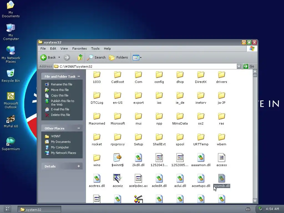Image resolution: width=284 pixels, height=213 pixels.
Task: Open the Help menu
Action: [x=107, y=49]
